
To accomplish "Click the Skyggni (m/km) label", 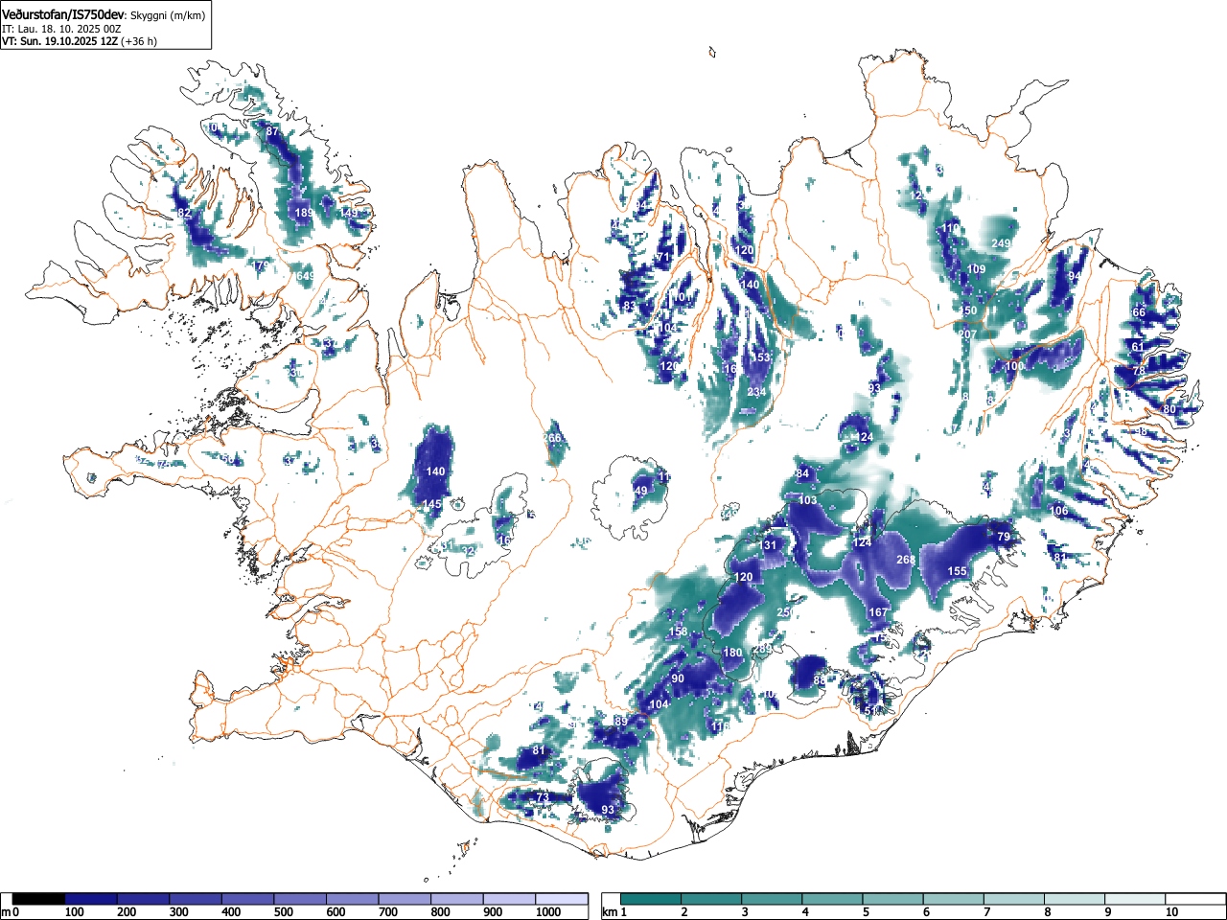I will coord(167,15).
